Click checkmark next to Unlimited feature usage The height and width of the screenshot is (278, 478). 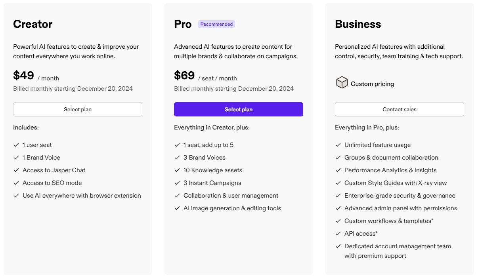tap(338, 145)
